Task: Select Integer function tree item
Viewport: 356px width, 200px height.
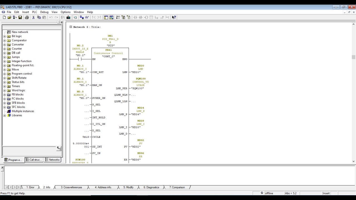Action: [21, 61]
